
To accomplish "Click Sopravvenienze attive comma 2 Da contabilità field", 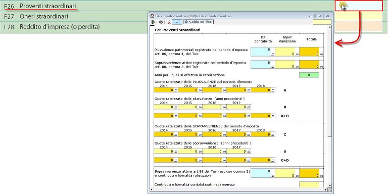I will [263, 64].
